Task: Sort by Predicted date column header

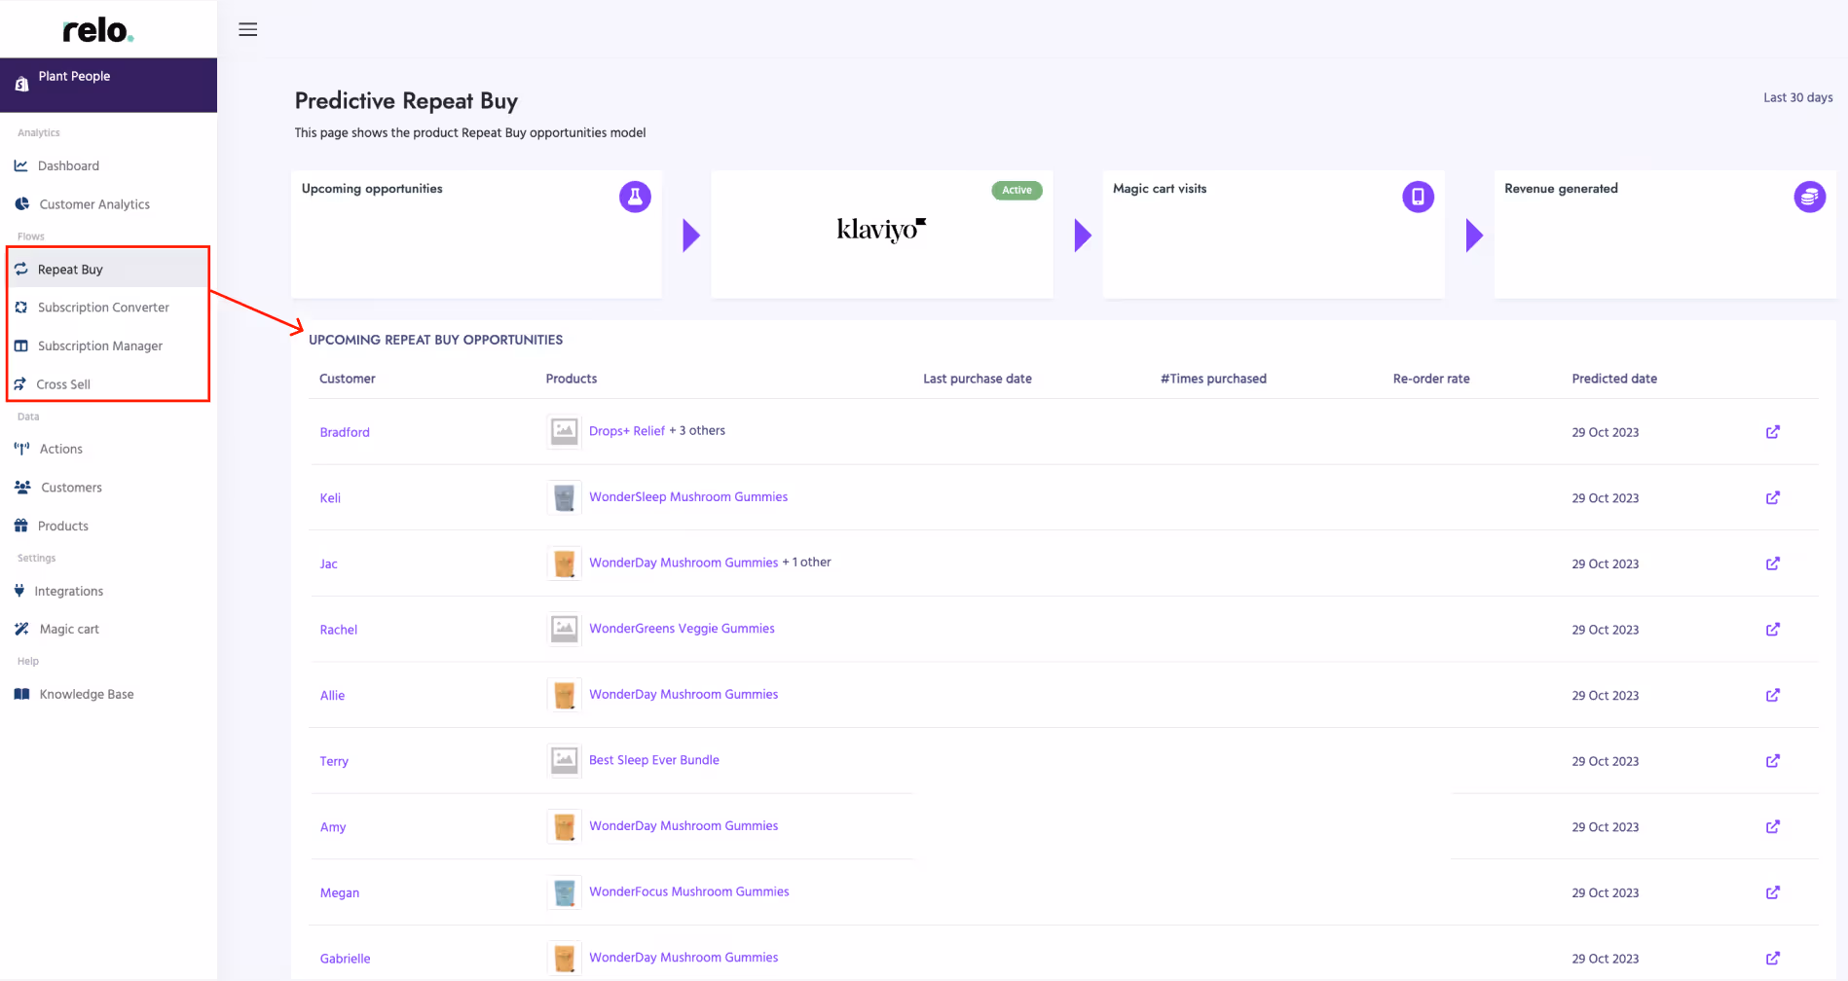Action: click(x=1614, y=379)
